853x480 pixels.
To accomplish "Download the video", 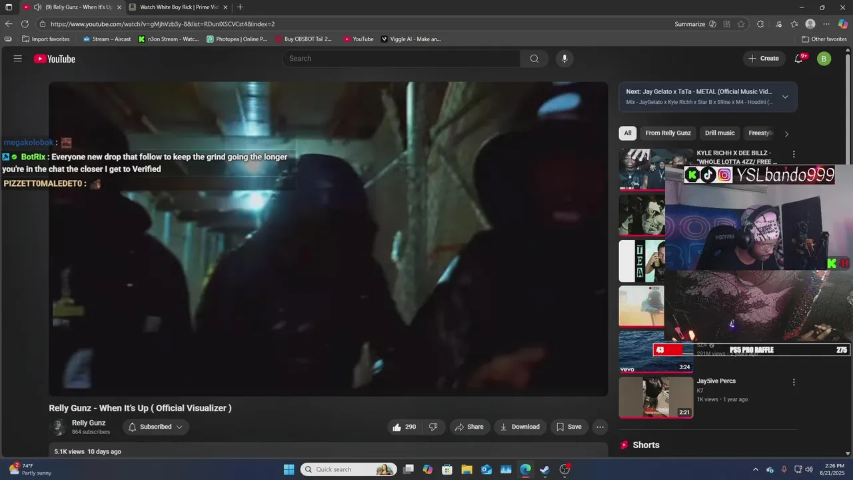I will tap(520, 427).
